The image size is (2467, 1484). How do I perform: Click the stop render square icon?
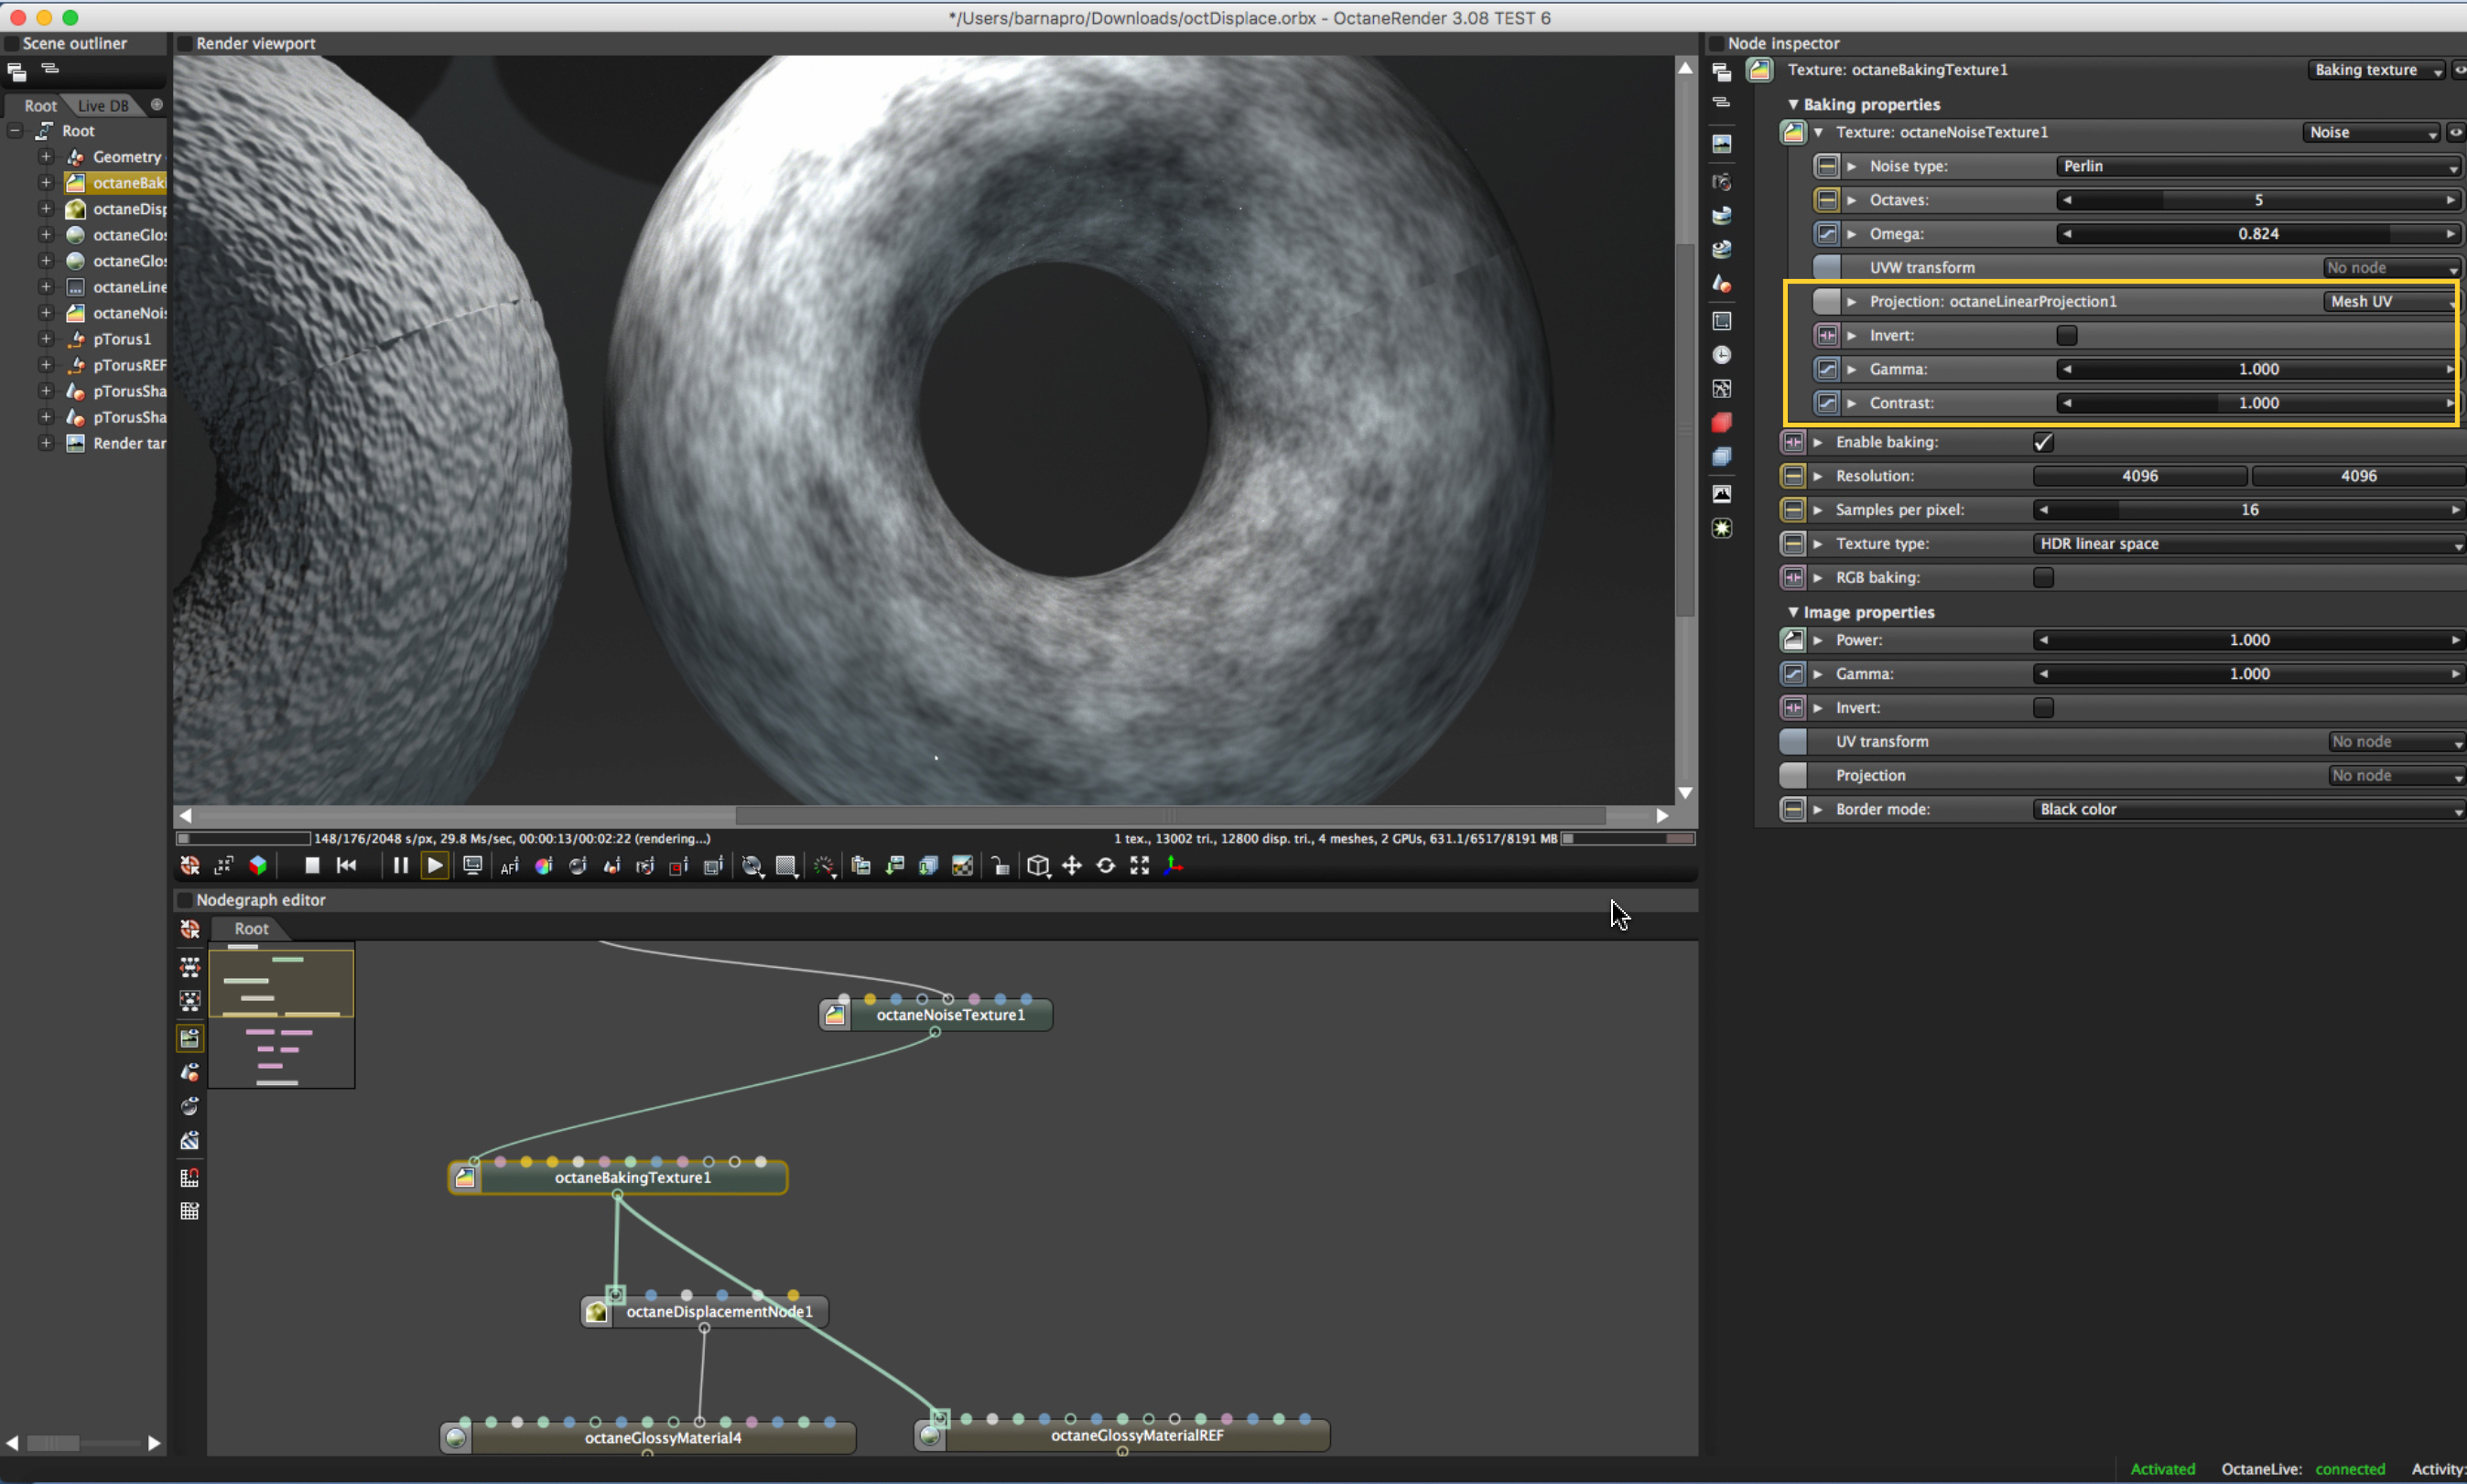coord(312,866)
